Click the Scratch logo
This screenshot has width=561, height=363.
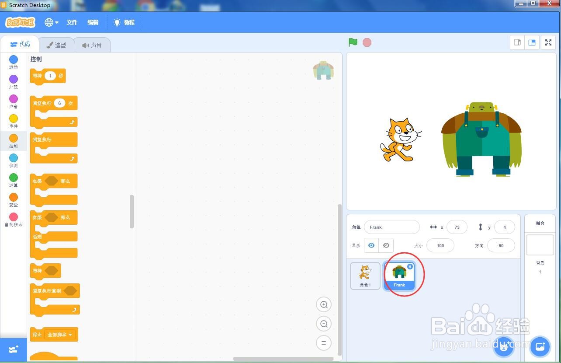[x=20, y=22]
